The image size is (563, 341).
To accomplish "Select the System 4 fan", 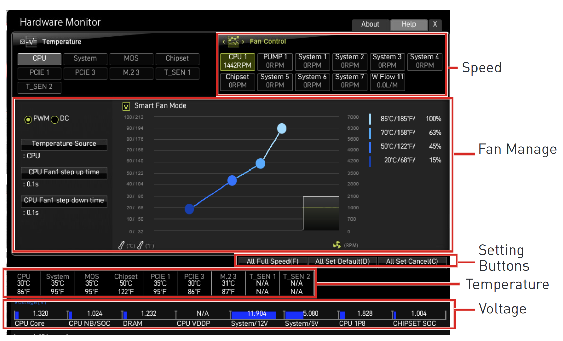I will [x=425, y=62].
